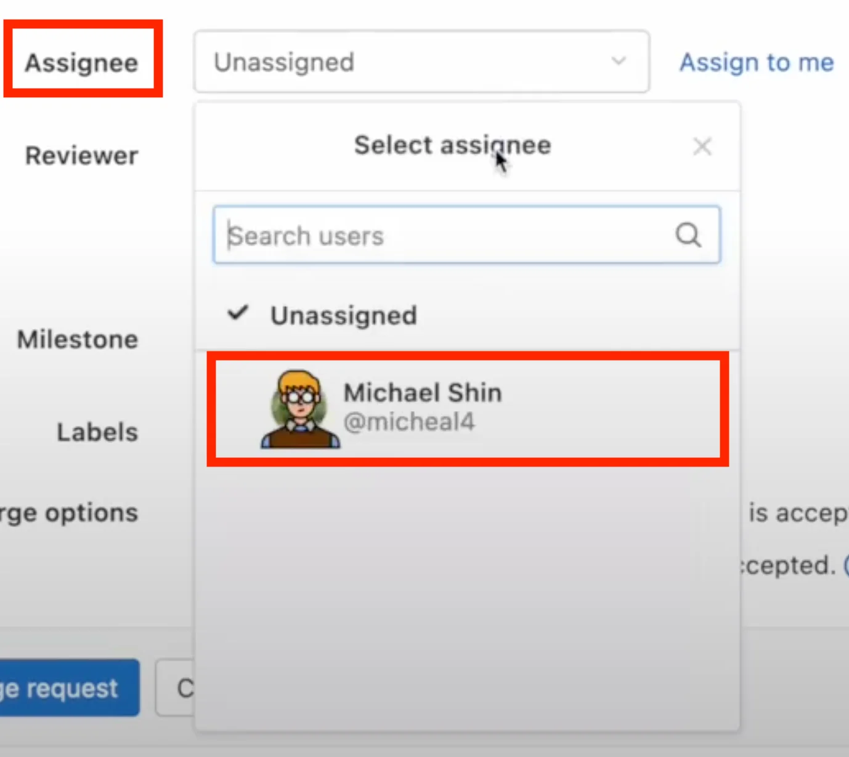Click the Select assignee popup title
Image resolution: width=849 pixels, height=757 pixels.
pyautogui.click(x=452, y=145)
